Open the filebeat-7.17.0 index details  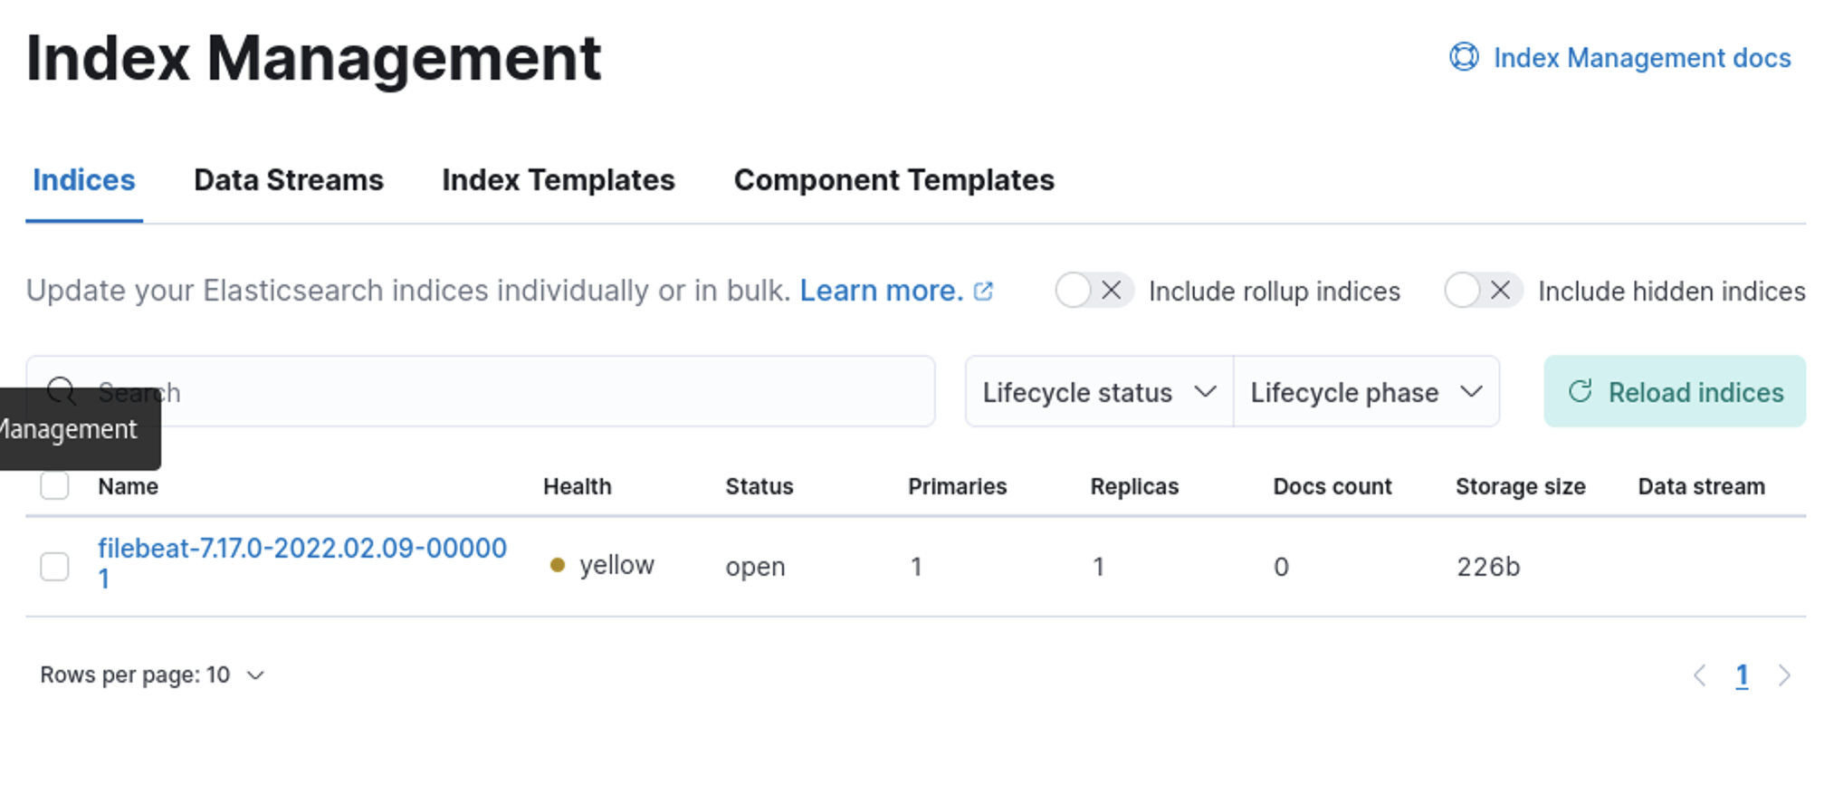pyautogui.click(x=301, y=549)
